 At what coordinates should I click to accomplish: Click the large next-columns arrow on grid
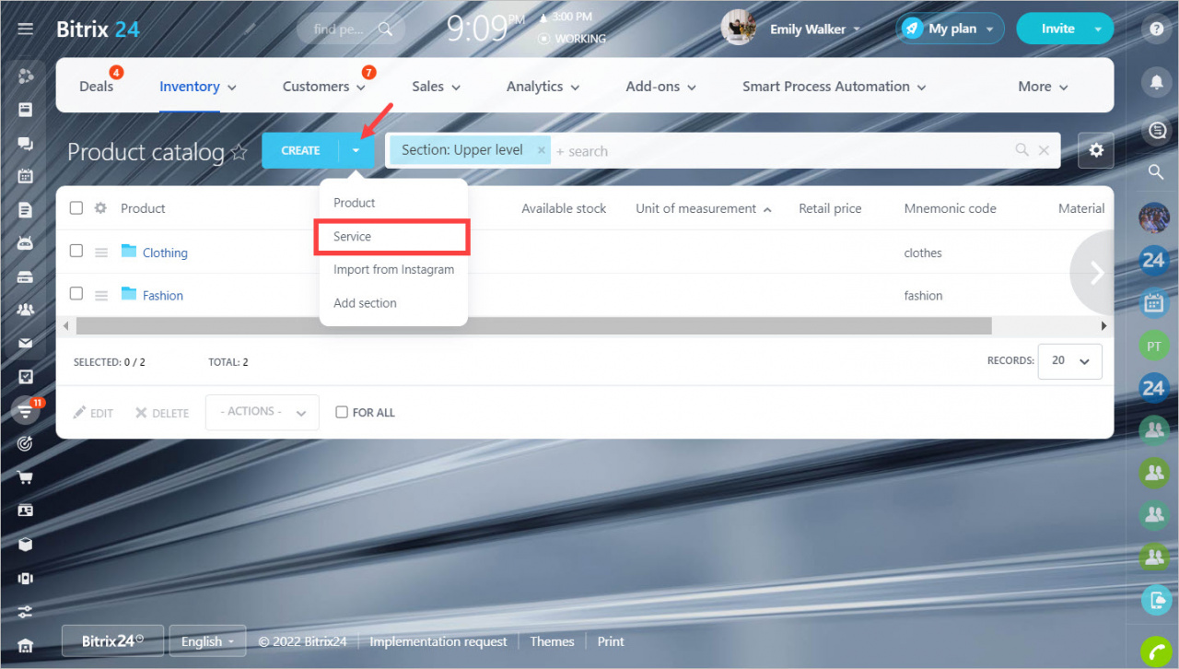[1092, 273]
